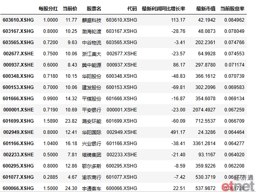Select the bold row index 600066.XSHG

coord(18,188)
